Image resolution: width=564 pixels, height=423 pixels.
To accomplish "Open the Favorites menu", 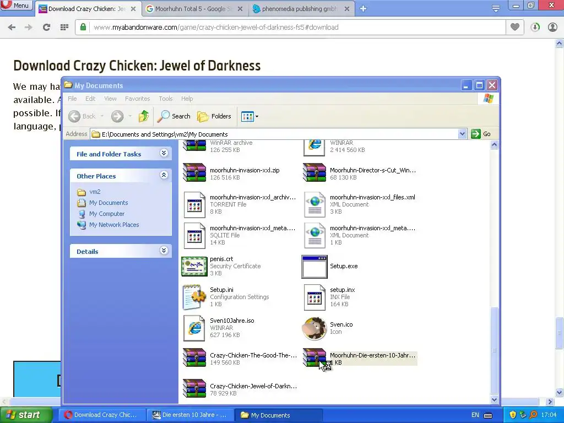I will coord(137,99).
